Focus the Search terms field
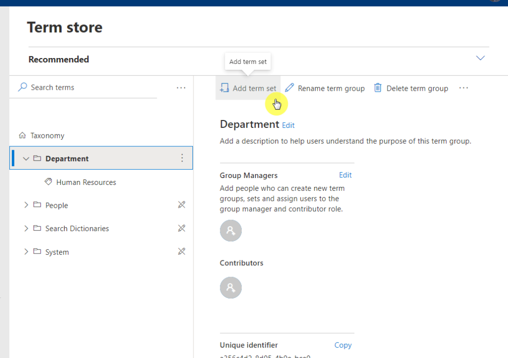Viewport: 508px width, 358px height. pos(83,87)
